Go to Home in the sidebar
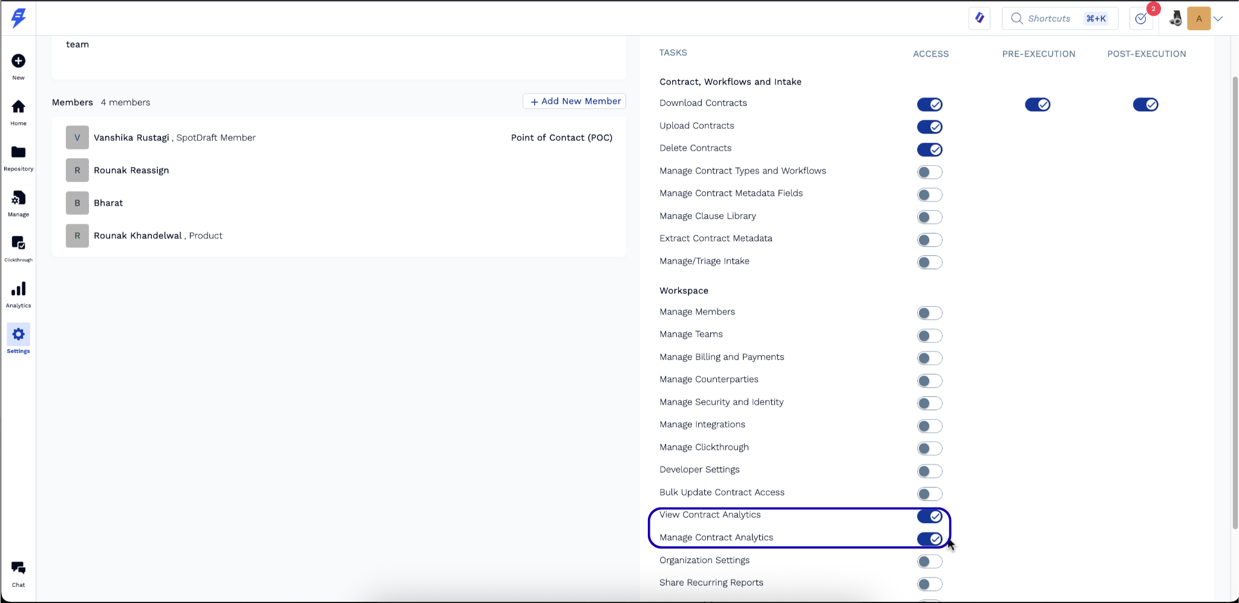1239x603 pixels. point(19,107)
